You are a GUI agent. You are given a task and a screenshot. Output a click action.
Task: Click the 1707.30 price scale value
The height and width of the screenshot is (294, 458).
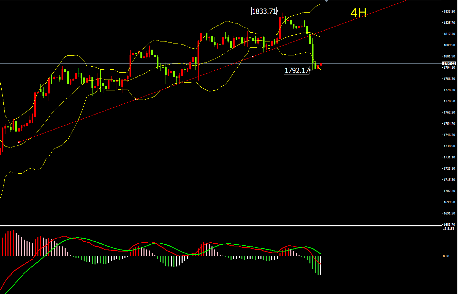coord(449,191)
